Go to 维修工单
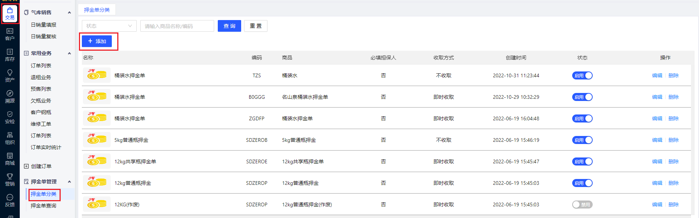 click(x=41, y=124)
